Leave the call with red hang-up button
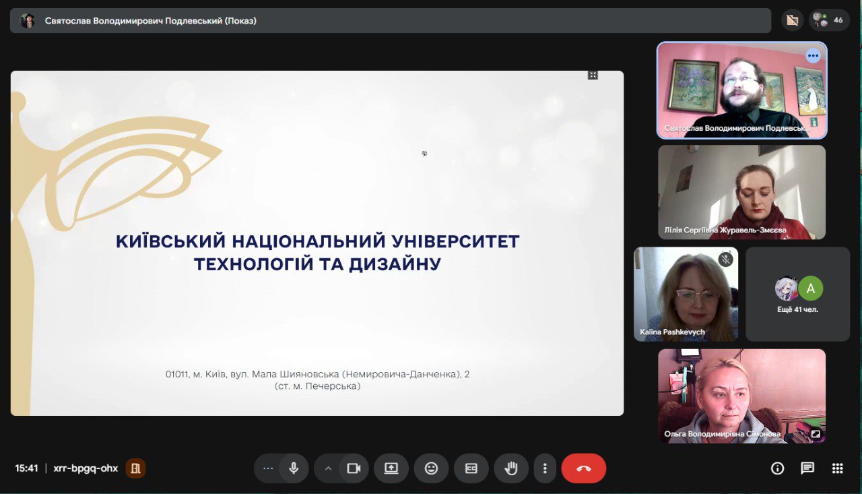This screenshot has height=494, width=862. pos(583,468)
